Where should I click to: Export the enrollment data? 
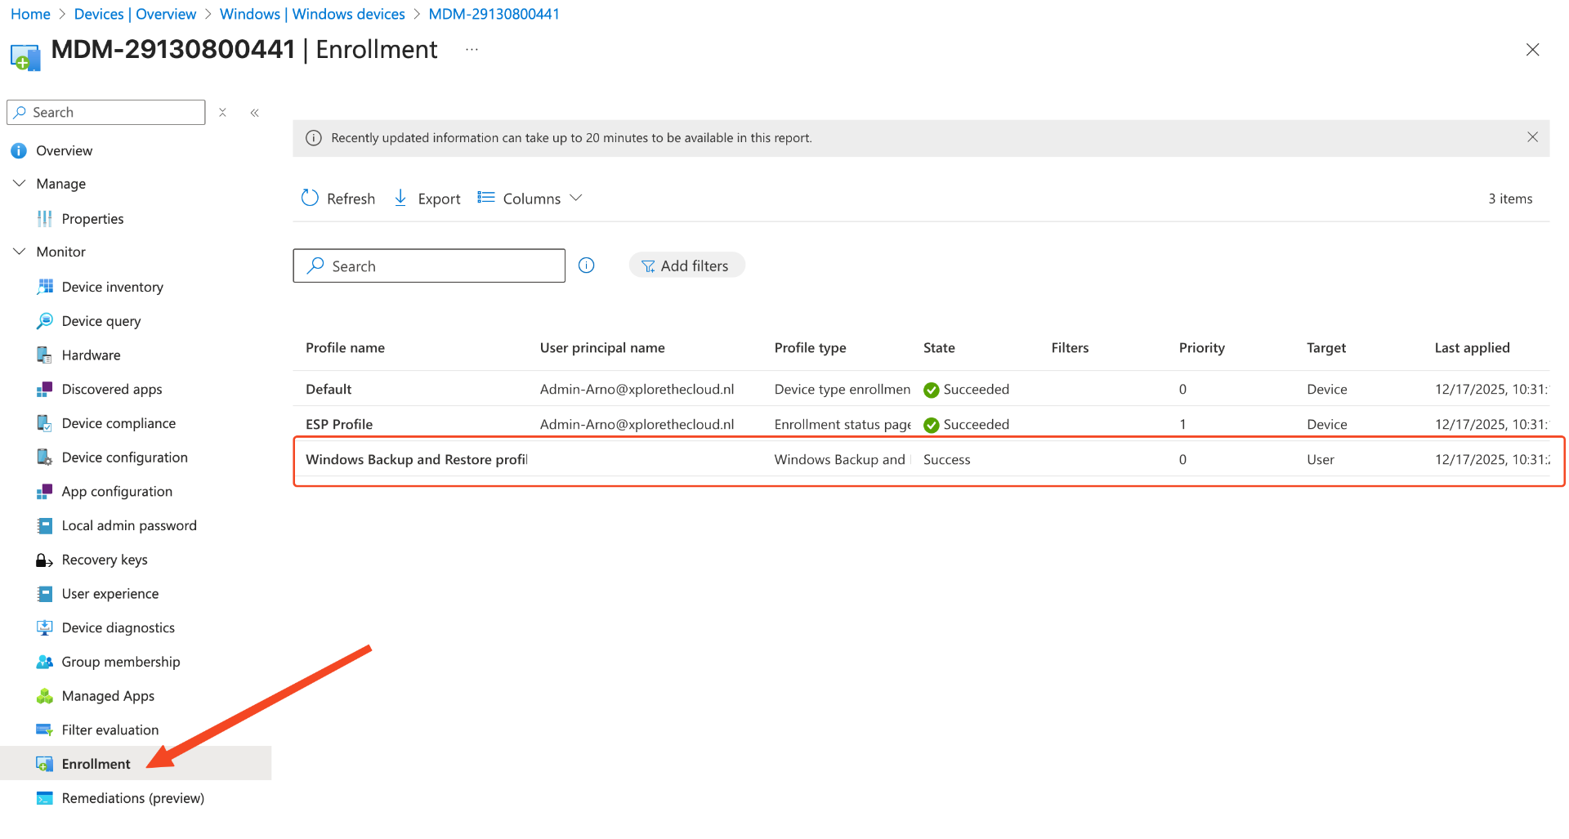pyautogui.click(x=426, y=198)
